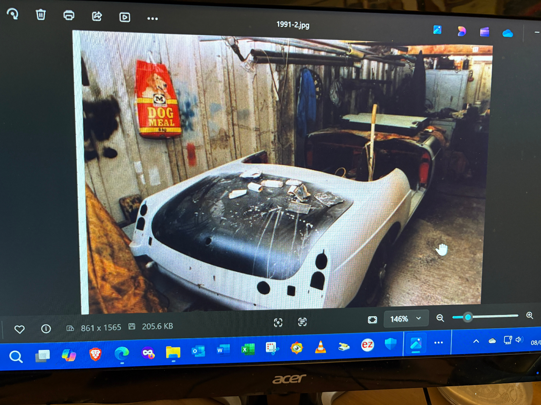
Task: Zoom out with the minus magnifier
Action: coord(440,318)
